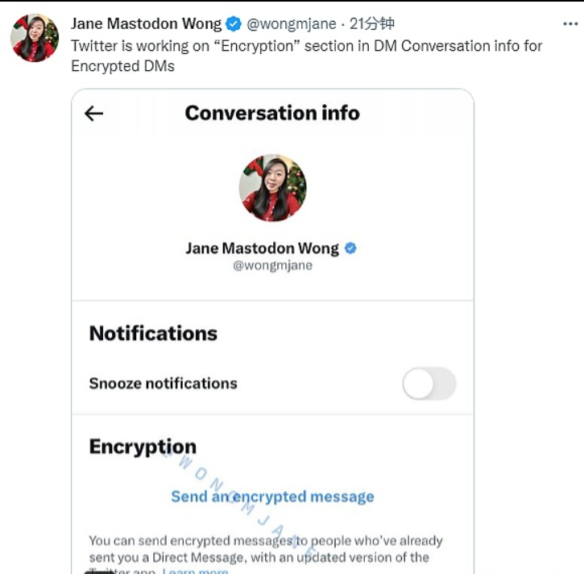Click the @wongmjane handle in tweet header
This screenshot has height=574, width=584.
coord(291,23)
